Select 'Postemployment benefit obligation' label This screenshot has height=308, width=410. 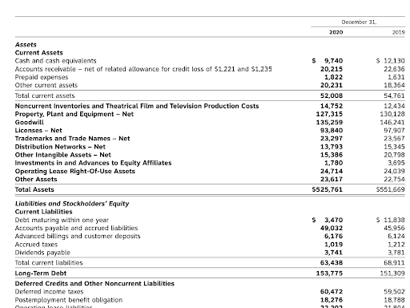[x=69, y=300]
